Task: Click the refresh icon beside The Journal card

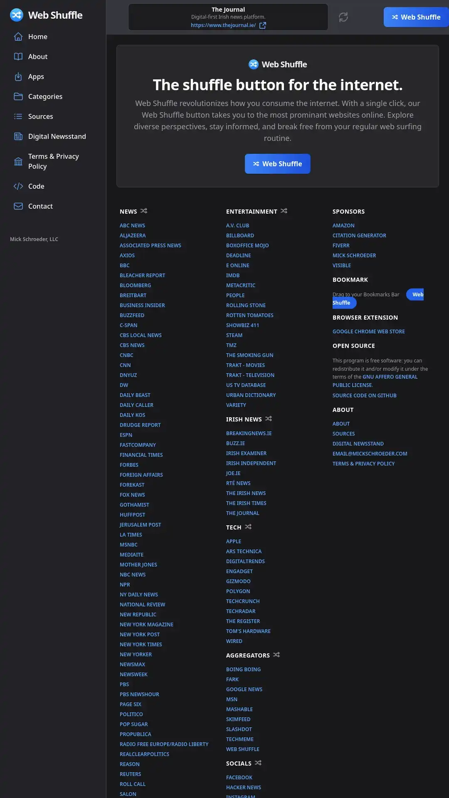Action: [343, 17]
